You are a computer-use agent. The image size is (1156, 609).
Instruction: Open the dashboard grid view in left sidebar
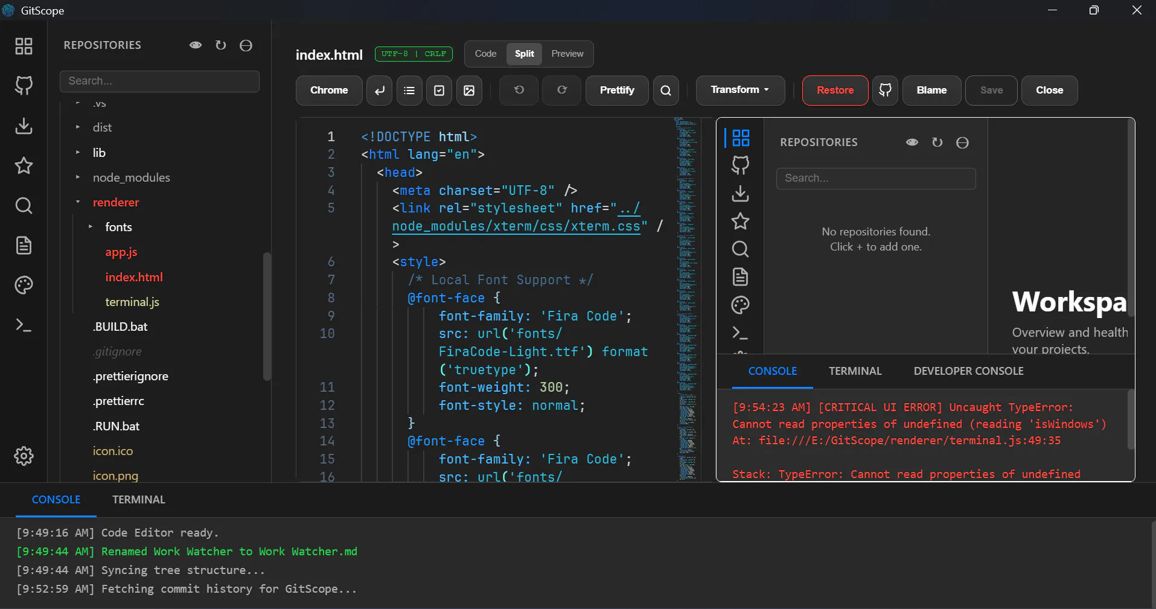[x=24, y=46]
